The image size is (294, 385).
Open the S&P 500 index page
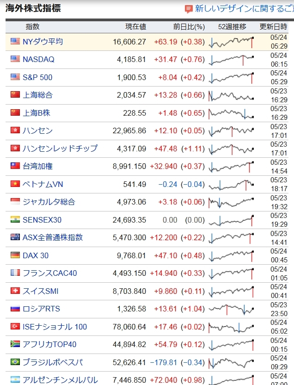[37, 77]
